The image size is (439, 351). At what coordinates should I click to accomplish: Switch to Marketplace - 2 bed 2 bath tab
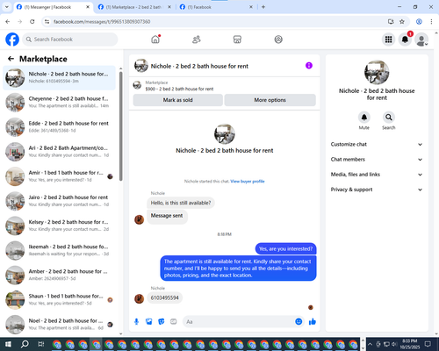tap(135, 7)
